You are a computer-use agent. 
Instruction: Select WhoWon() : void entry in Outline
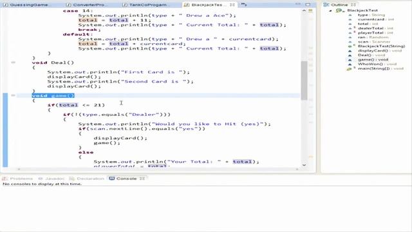[377, 64]
